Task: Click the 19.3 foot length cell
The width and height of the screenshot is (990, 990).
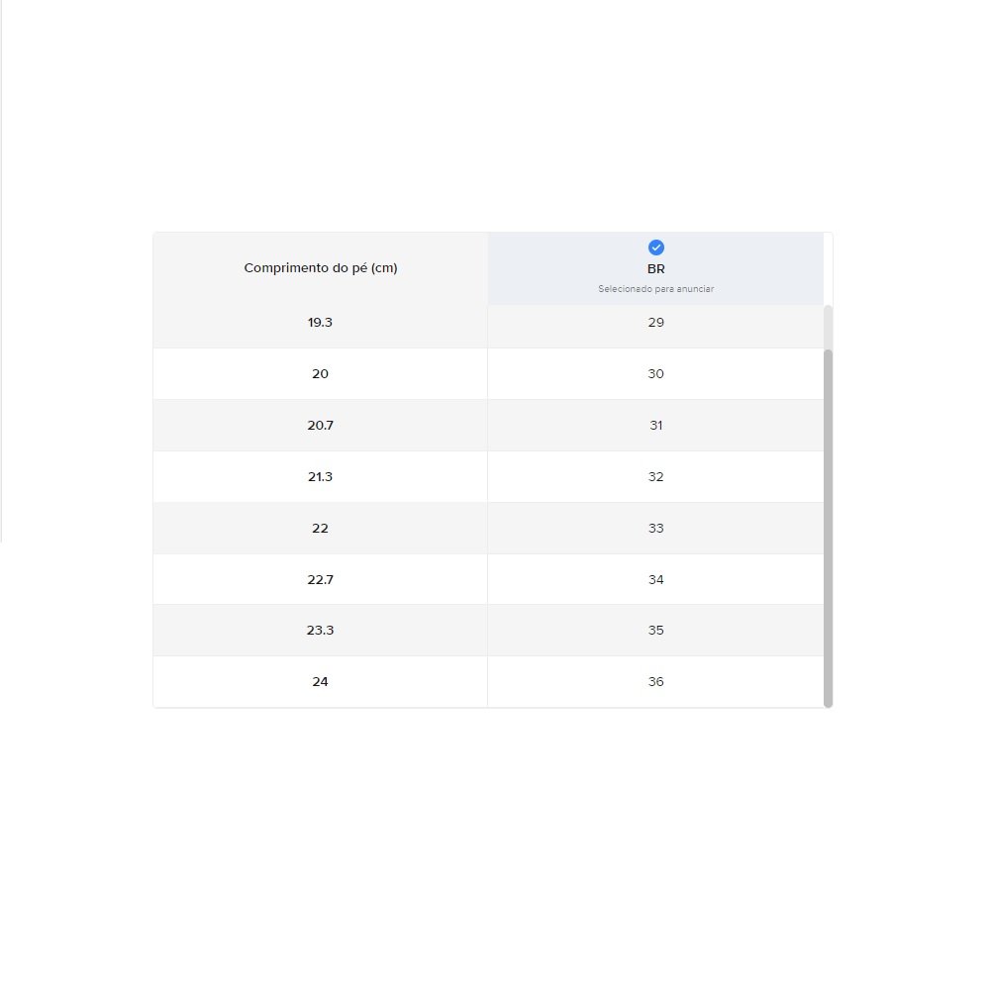Action: click(320, 323)
